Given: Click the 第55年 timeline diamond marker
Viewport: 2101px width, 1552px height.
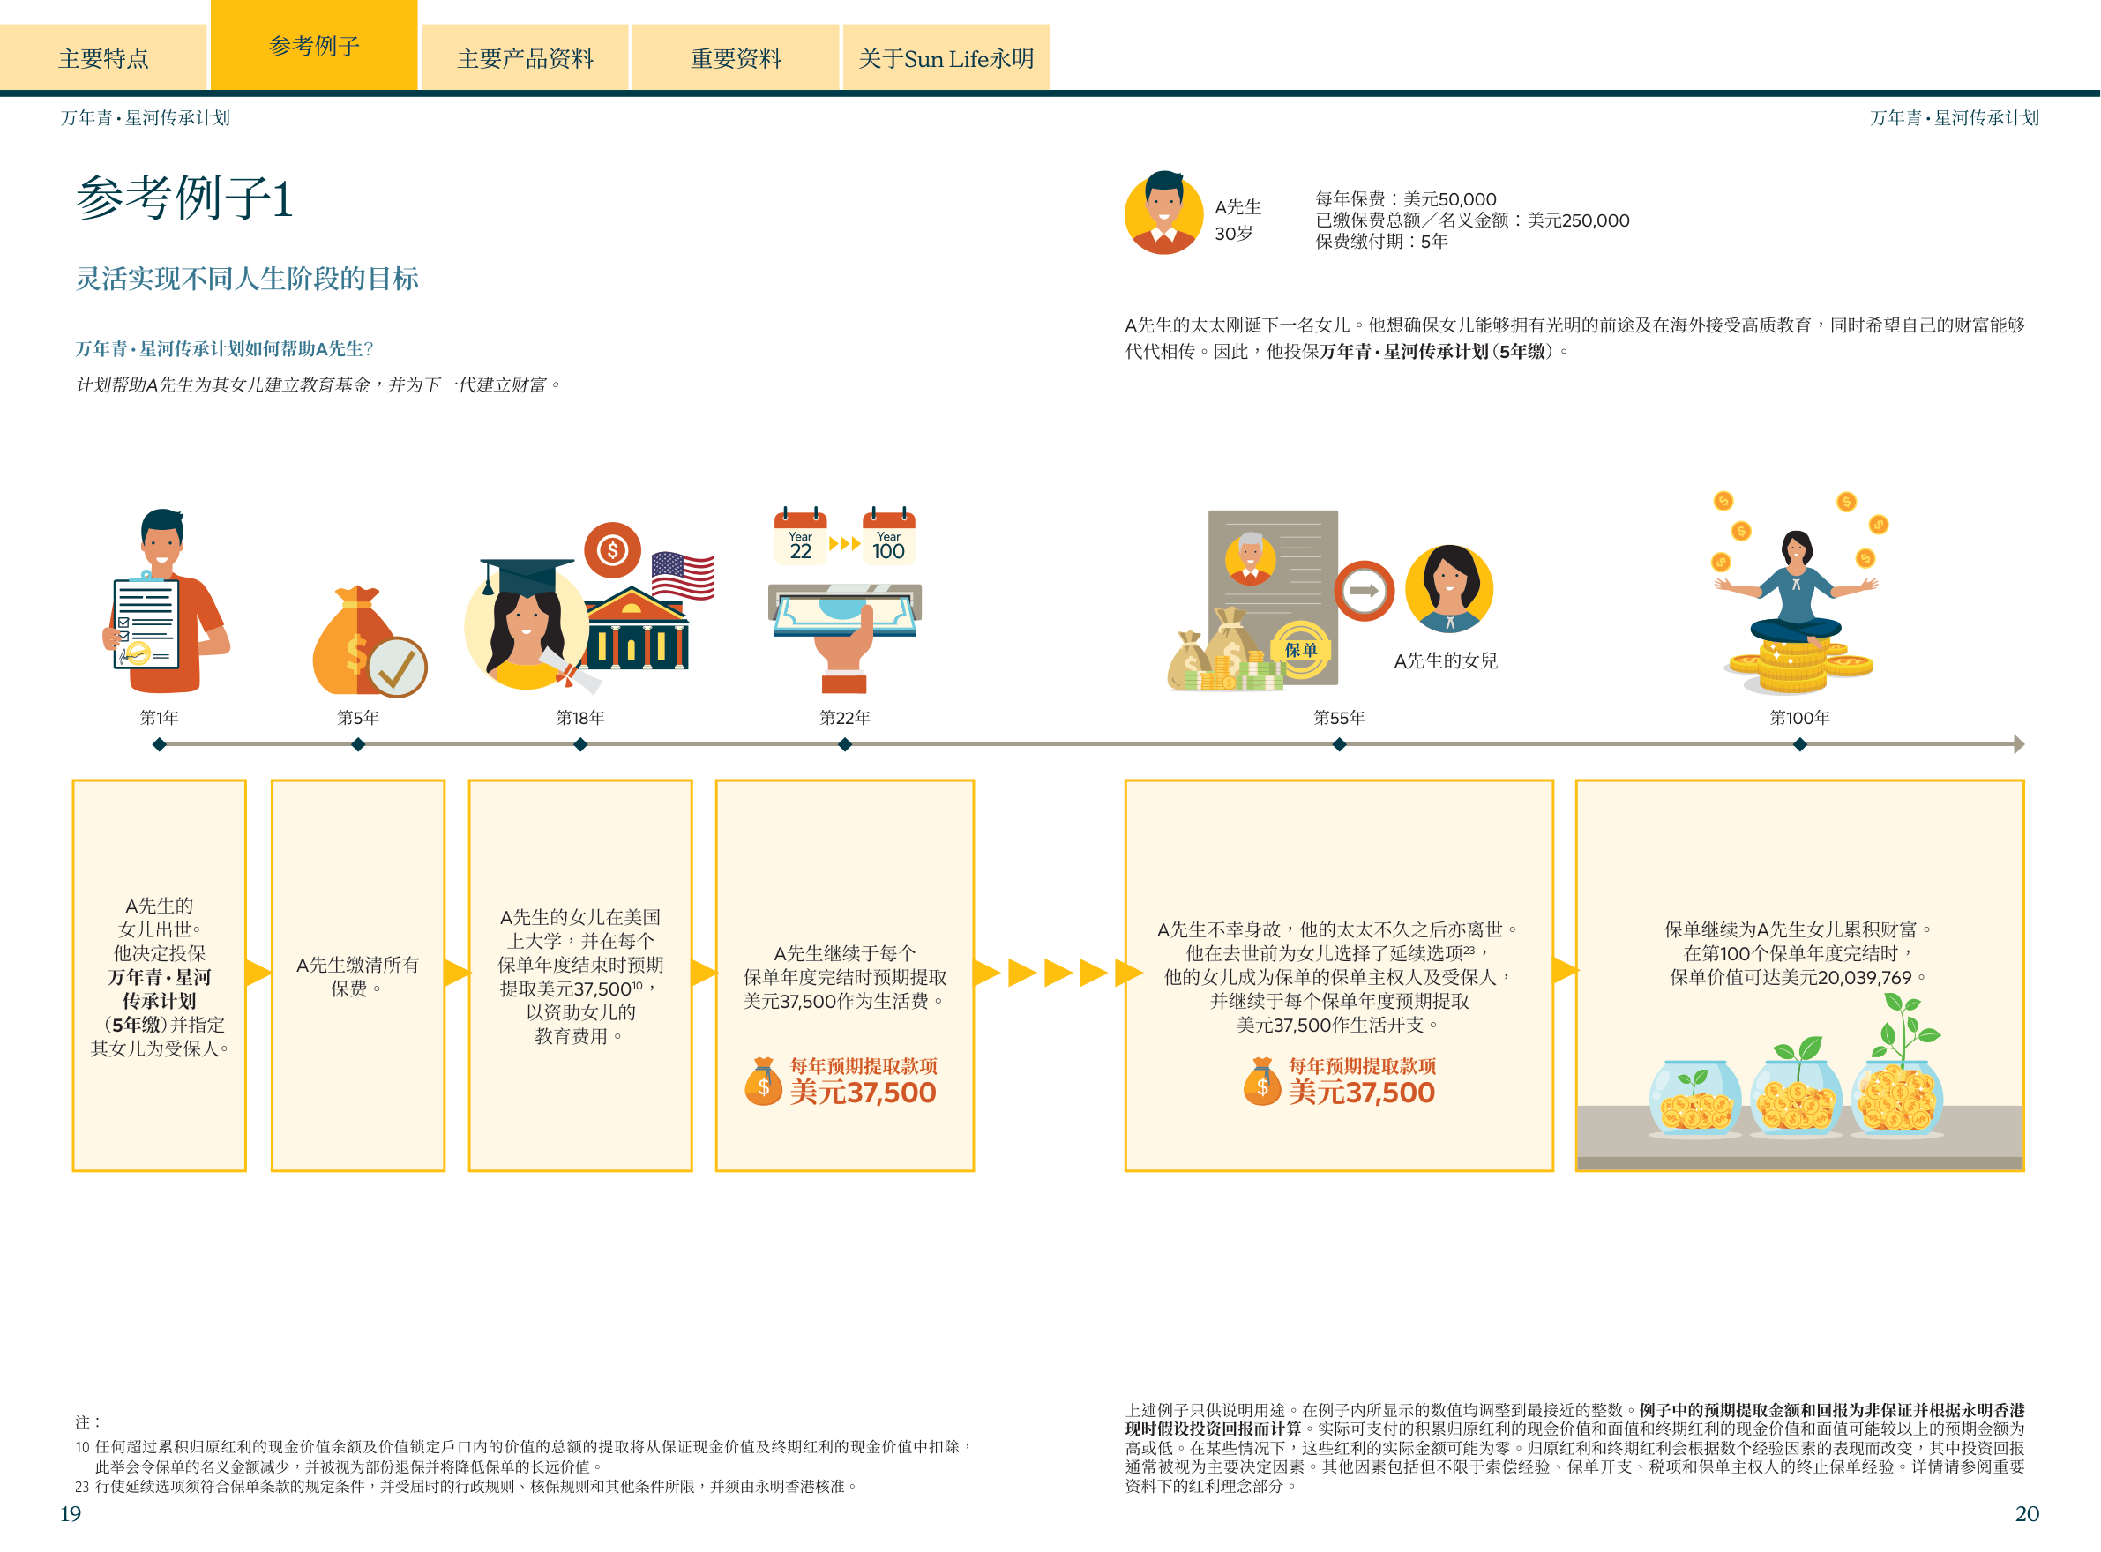Looking at the screenshot, I should [x=1339, y=744].
